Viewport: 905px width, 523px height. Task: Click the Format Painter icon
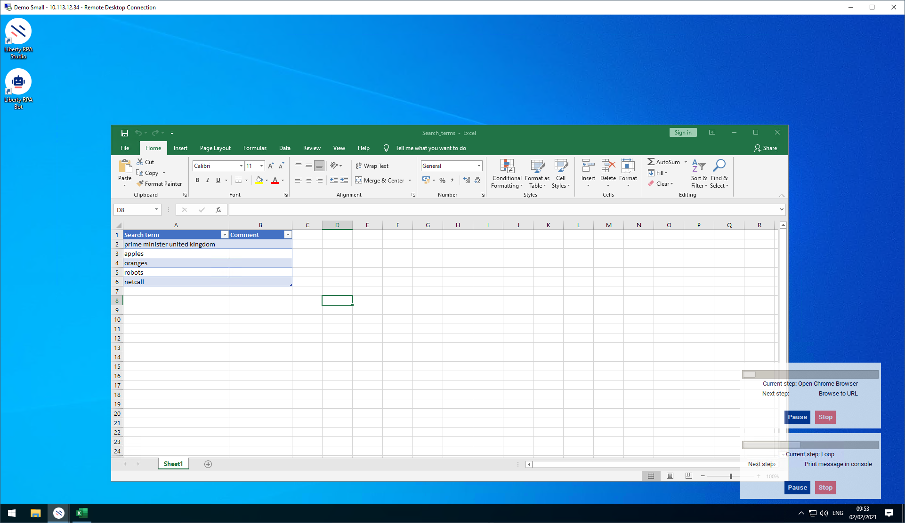pyautogui.click(x=140, y=183)
